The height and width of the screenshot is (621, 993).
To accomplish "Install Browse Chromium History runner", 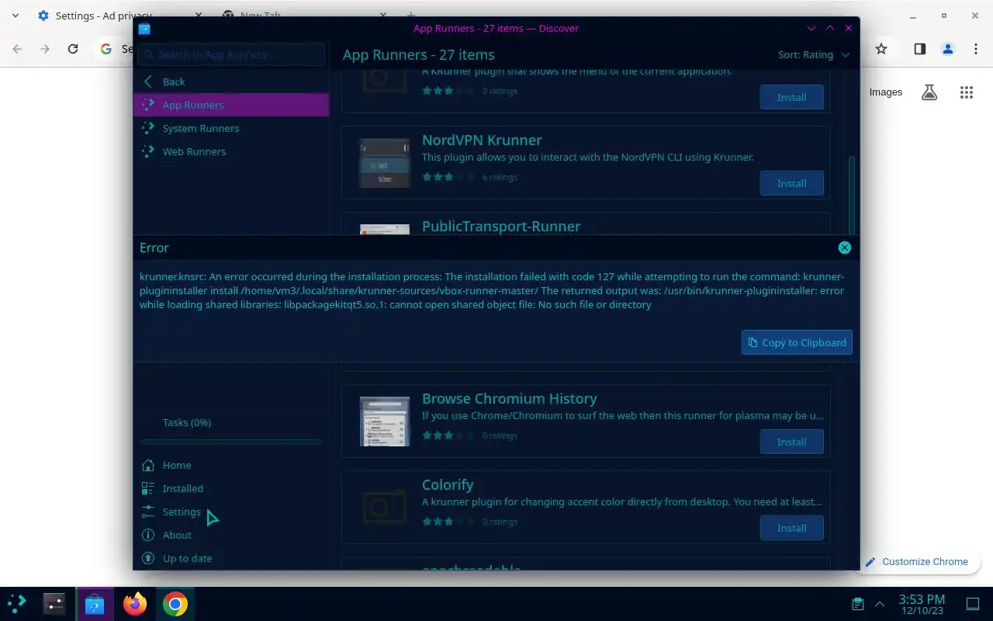I will pos(791,442).
